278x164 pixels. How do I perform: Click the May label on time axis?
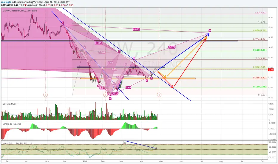pos(161,162)
